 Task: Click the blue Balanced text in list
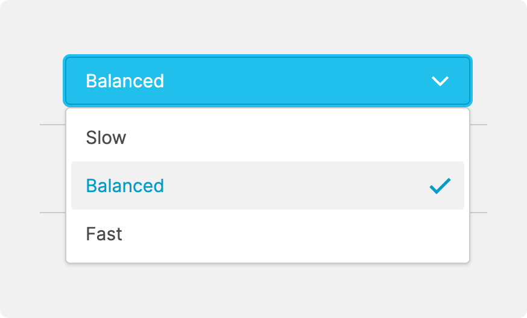click(125, 185)
